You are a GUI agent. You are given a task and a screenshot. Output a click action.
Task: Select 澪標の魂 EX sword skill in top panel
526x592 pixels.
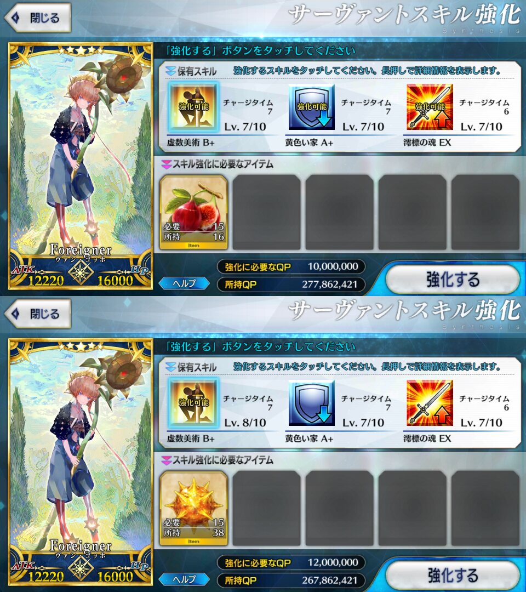pos(430,107)
